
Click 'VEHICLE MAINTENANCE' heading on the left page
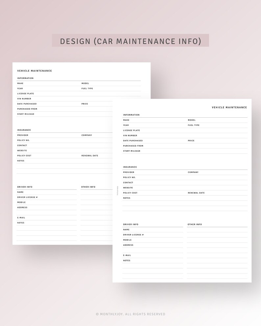tap(35, 71)
